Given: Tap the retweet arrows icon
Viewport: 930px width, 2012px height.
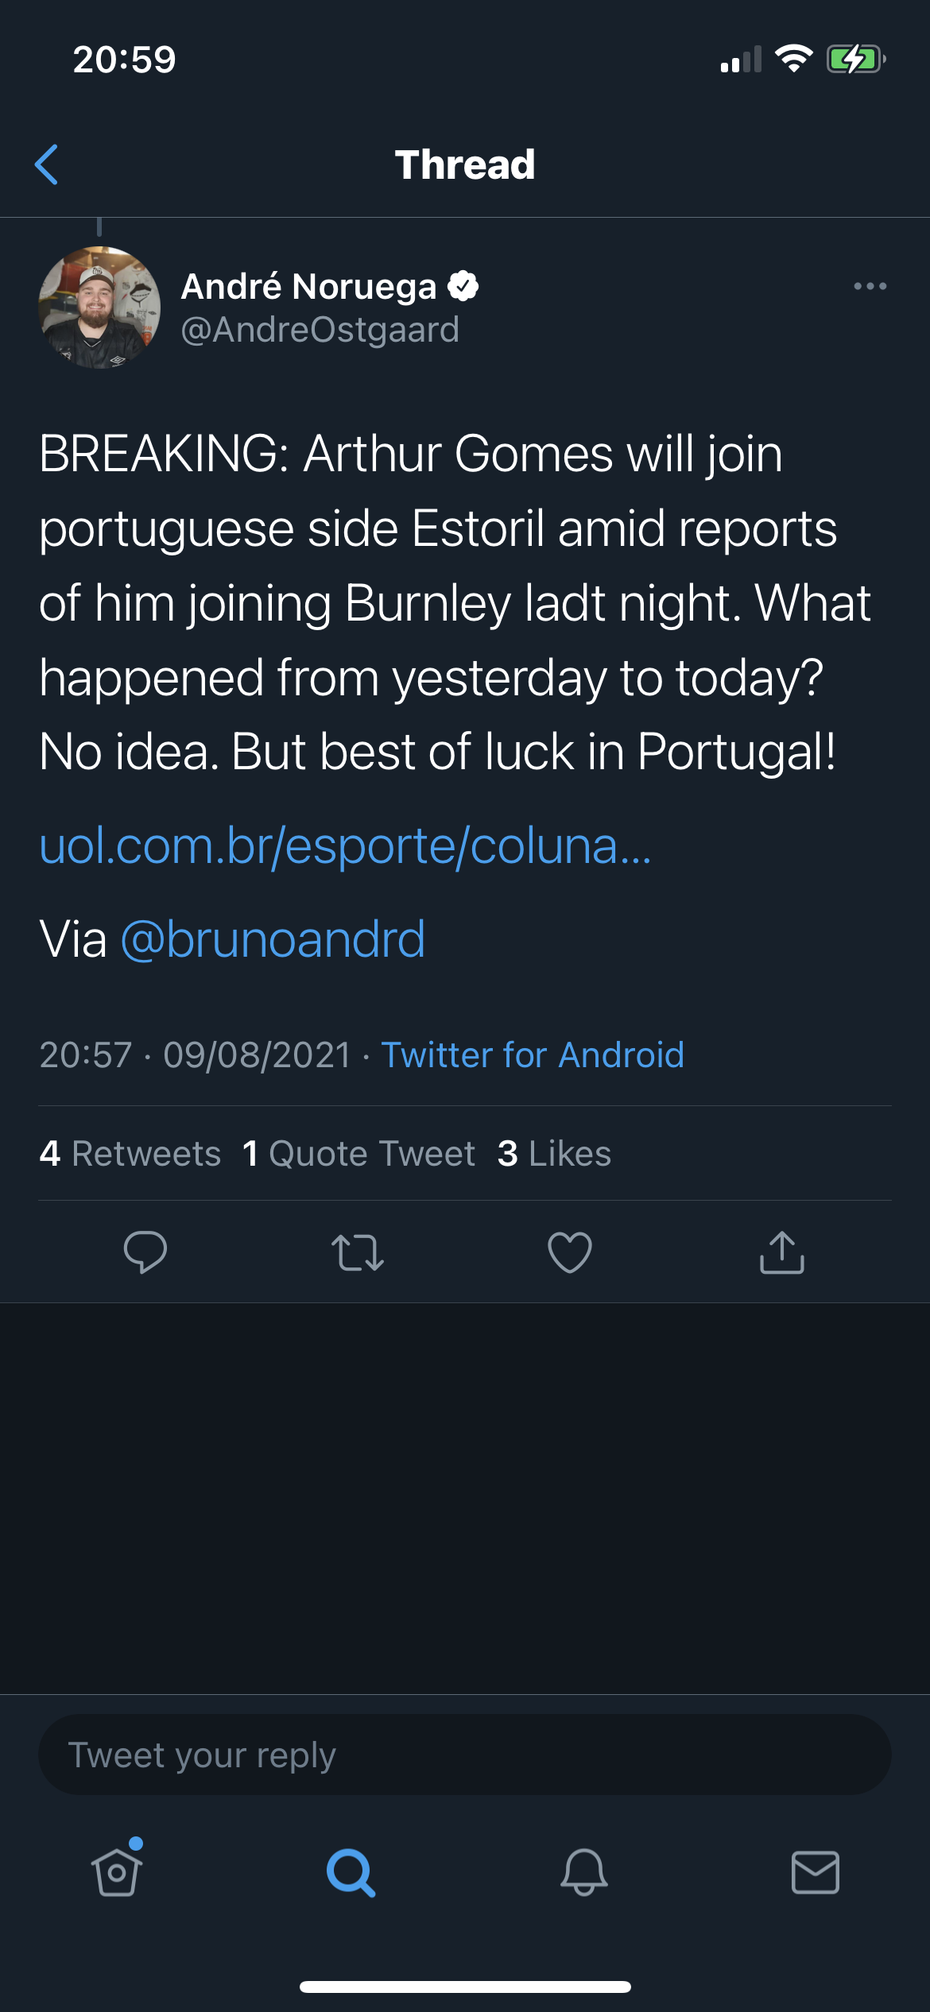Looking at the screenshot, I should coord(358,1252).
